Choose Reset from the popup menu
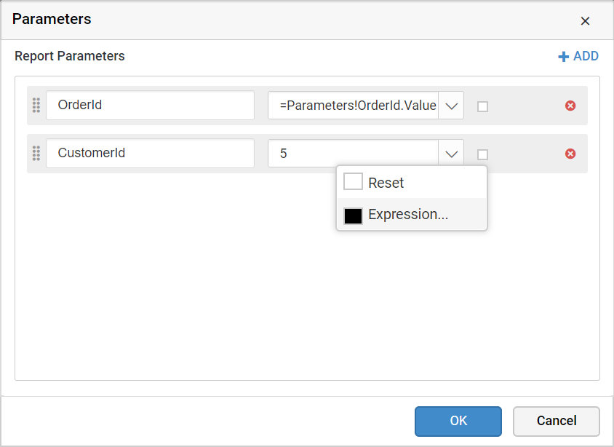The image size is (614, 447). coord(386,183)
